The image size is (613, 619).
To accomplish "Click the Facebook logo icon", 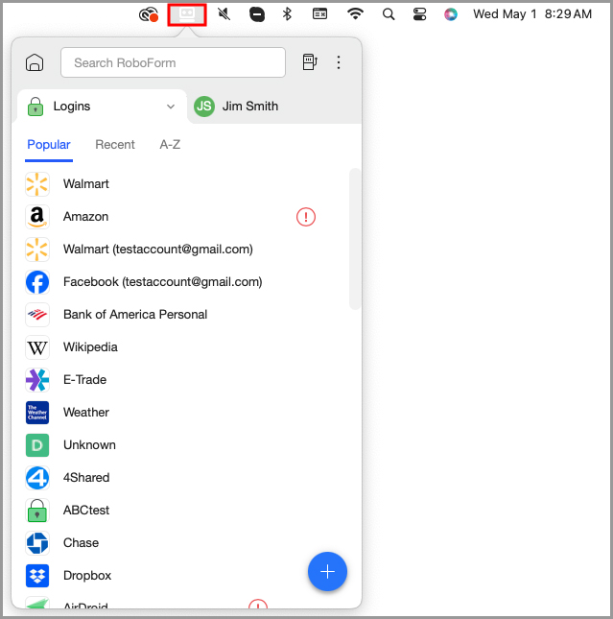I will pyautogui.click(x=37, y=282).
